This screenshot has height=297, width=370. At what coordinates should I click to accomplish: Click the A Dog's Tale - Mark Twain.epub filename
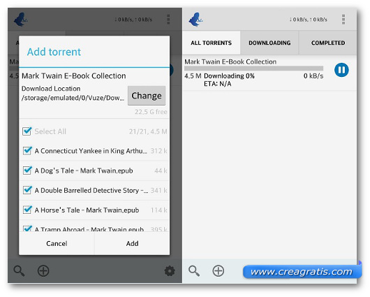pyautogui.click(x=84, y=171)
